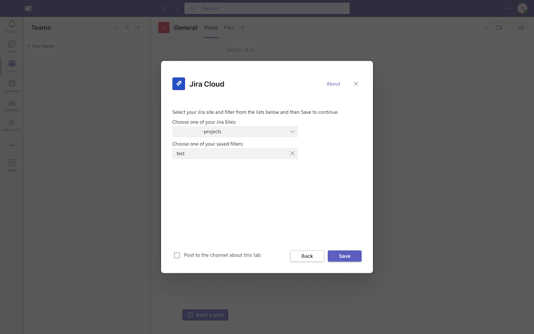Screen dimensions: 534x334
Task: Start a meeting with the camera icon
Action: (499, 28)
